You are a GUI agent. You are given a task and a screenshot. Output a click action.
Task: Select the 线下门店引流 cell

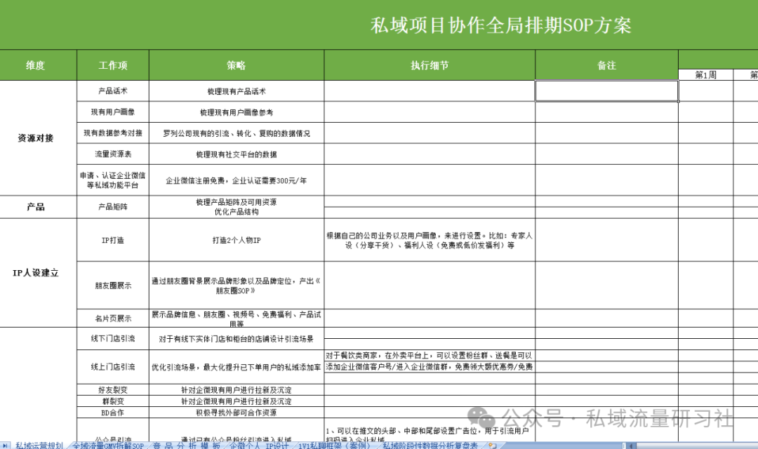pos(113,339)
